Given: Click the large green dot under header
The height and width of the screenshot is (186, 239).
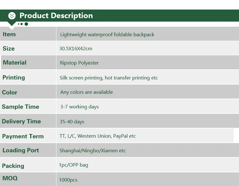Looking at the screenshot, I should [26, 24].
